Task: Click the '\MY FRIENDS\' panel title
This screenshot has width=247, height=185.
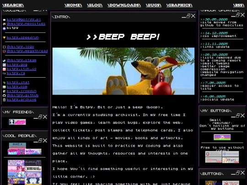Action: pyautogui.click(x=18, y=112)
